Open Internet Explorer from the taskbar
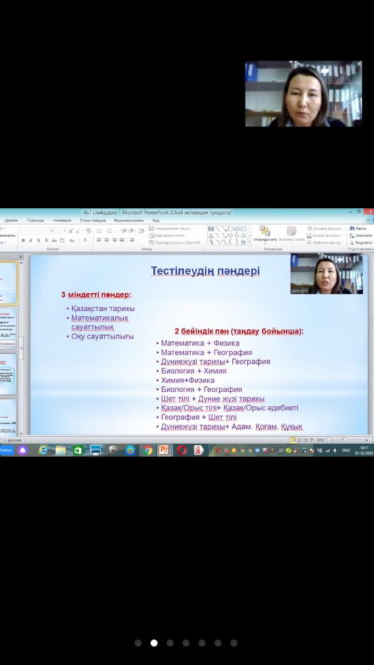This screenshot has width=374, height=665. click(43, 450)
